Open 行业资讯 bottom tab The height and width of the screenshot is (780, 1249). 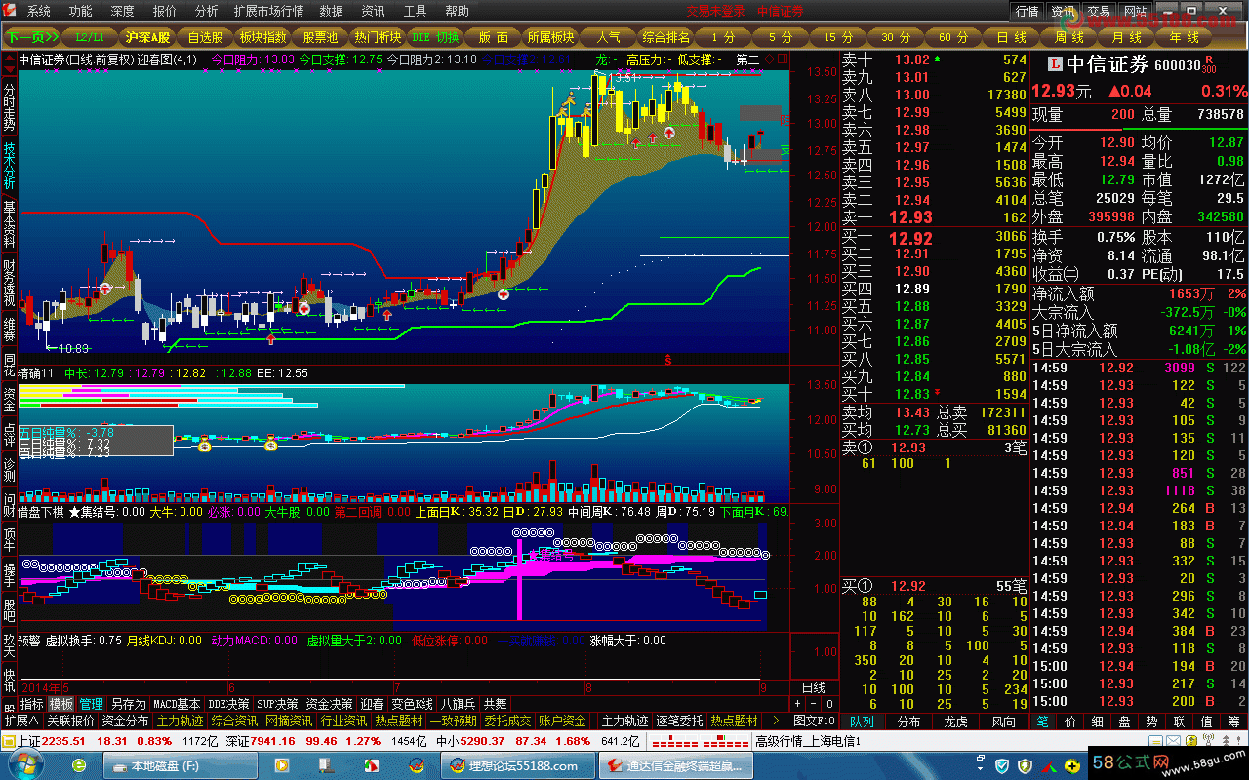343,721
